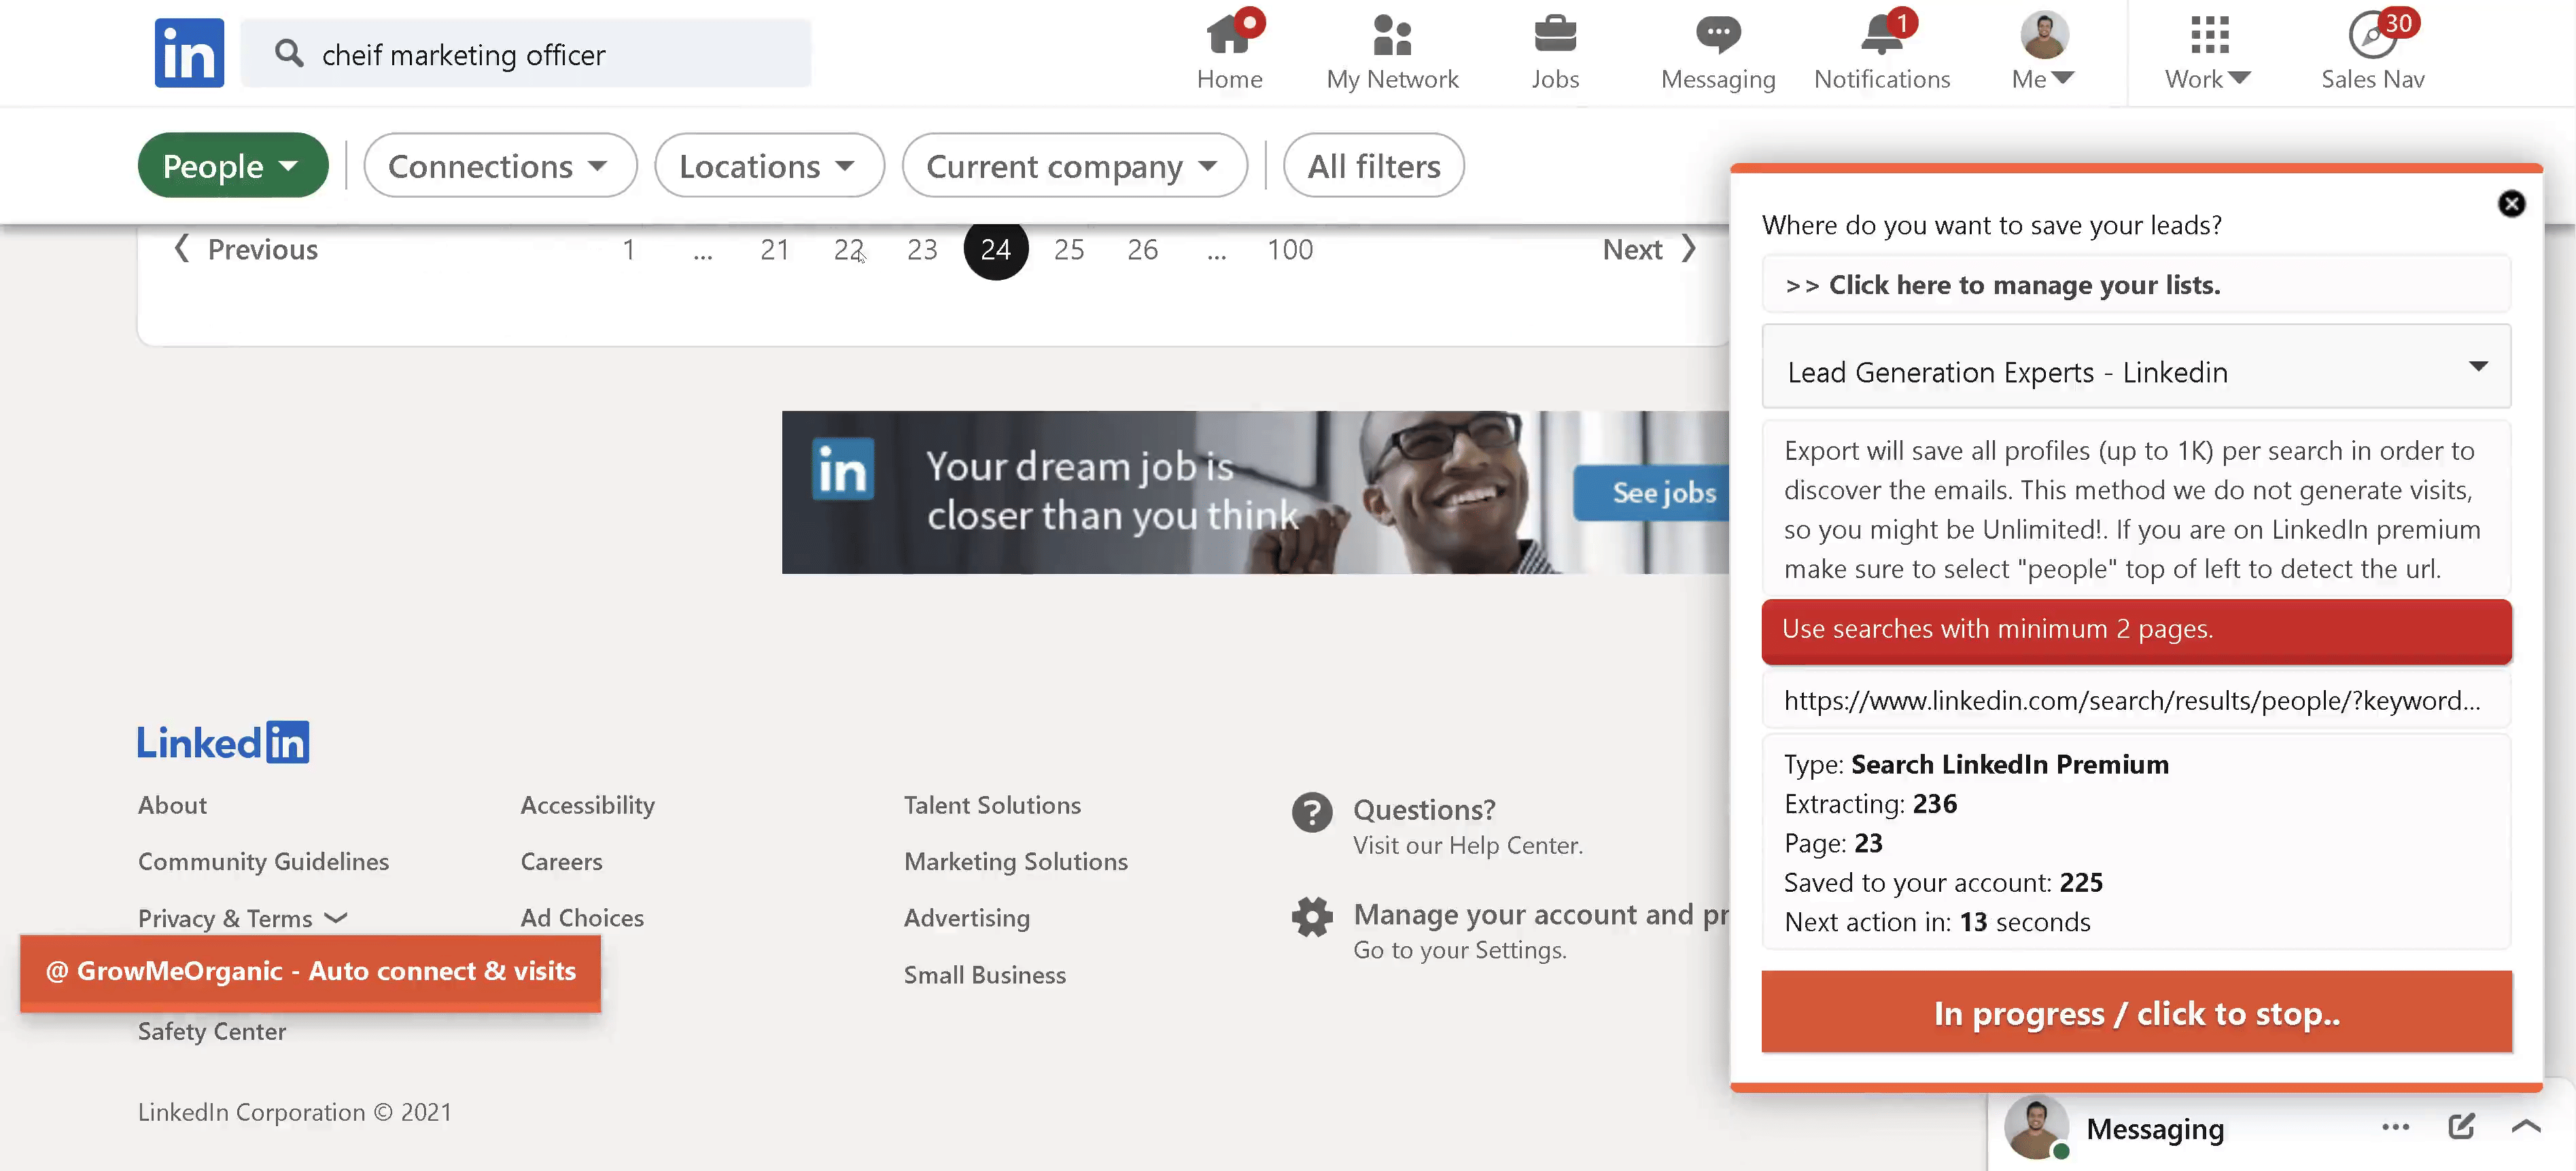This screenshot has width=2576, height=1171.
Task: Stop the in-progress extraction button
Action: coord(2136,1012)
